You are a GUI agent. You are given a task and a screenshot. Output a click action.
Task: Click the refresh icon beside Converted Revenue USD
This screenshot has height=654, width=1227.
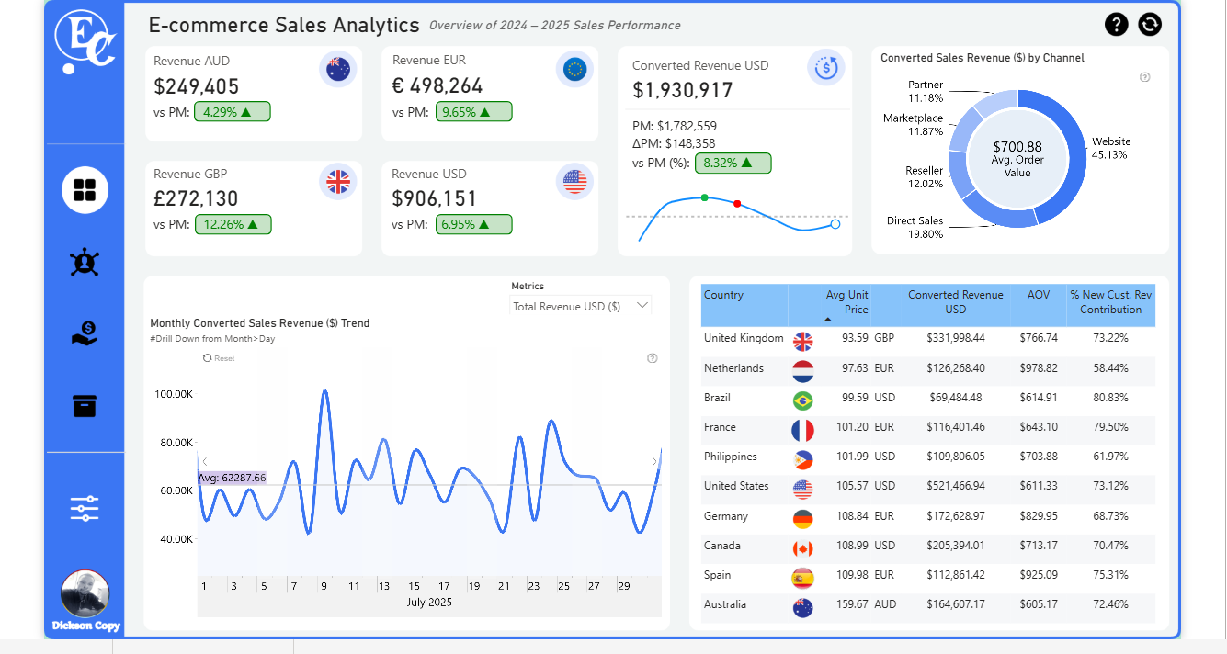click(825, 68)
